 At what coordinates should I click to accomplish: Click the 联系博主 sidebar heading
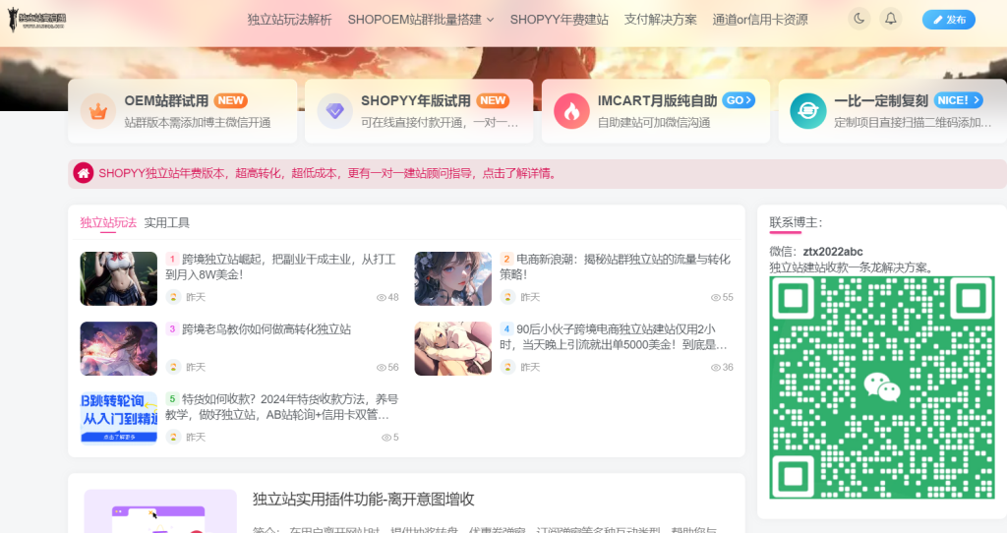pos(796,222)
